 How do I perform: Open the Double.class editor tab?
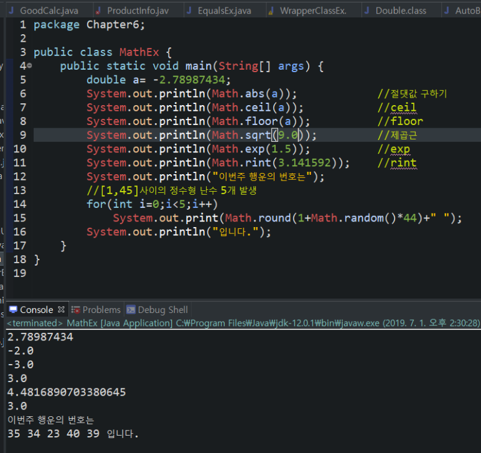click(401, 11)
